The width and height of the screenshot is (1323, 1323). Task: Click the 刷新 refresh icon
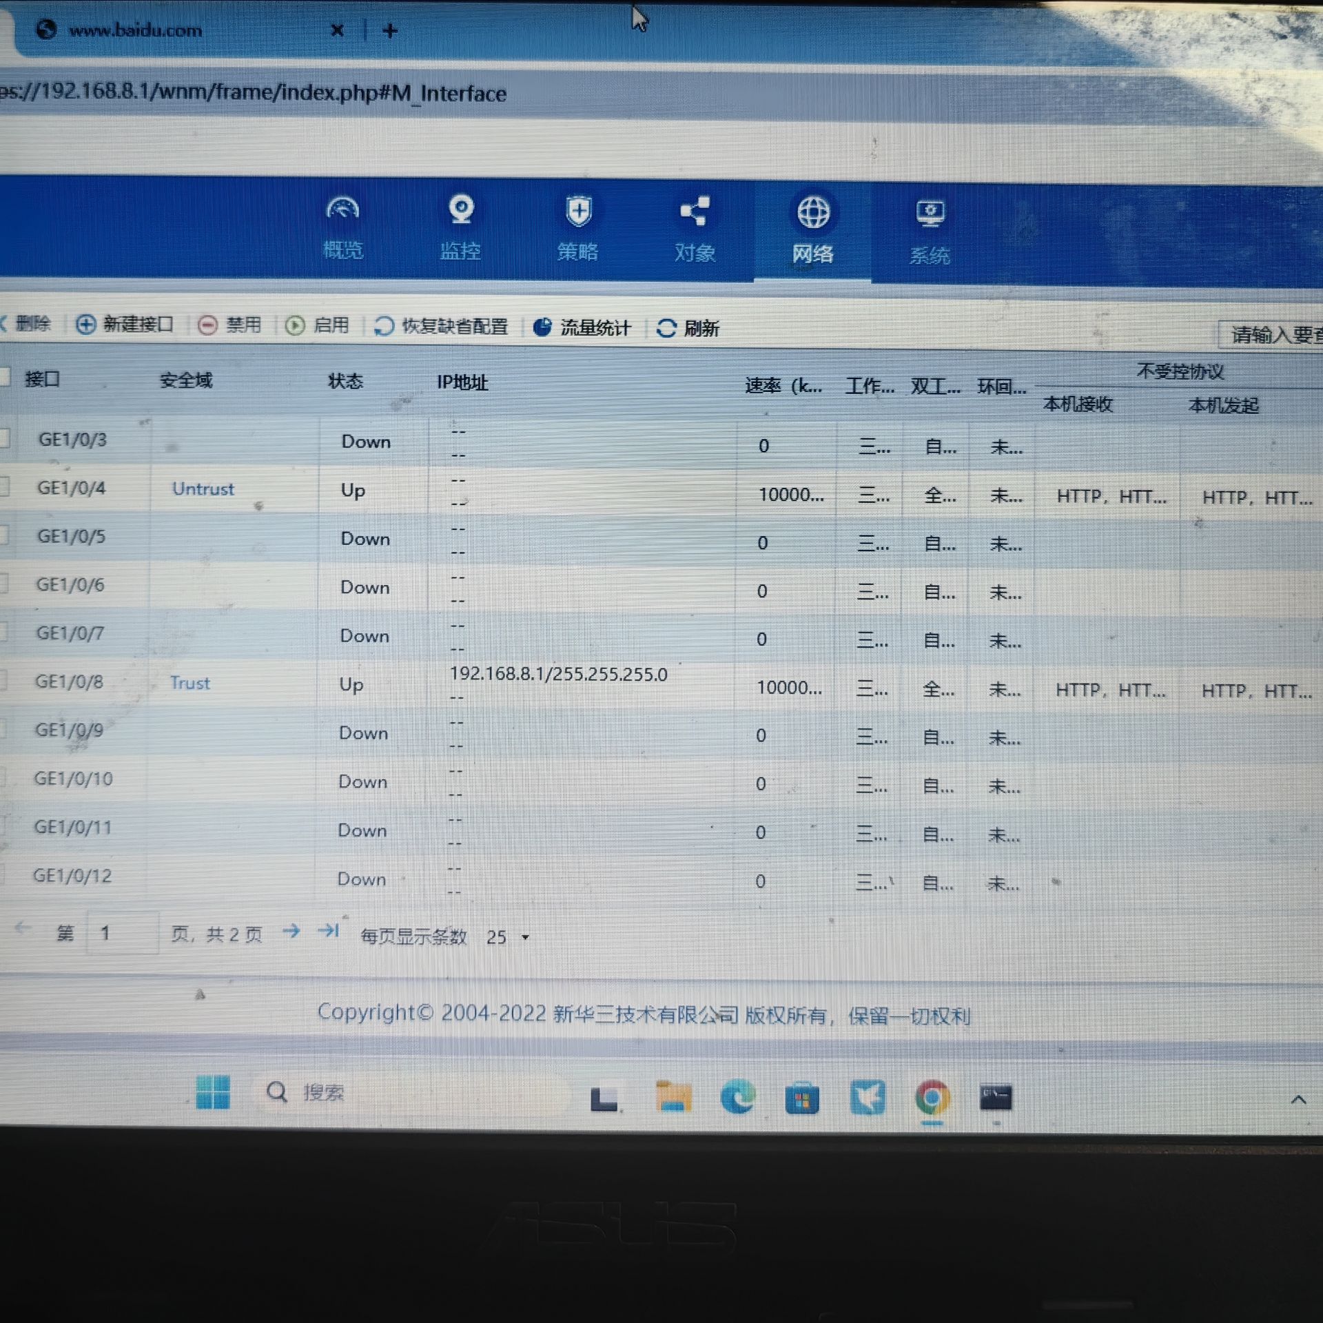pyautogui.click(x=666, y=329)
